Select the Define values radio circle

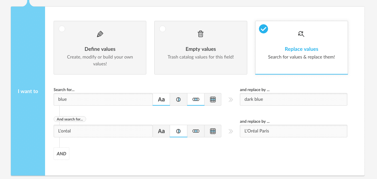pyautogui.click(x=62, y=29)
